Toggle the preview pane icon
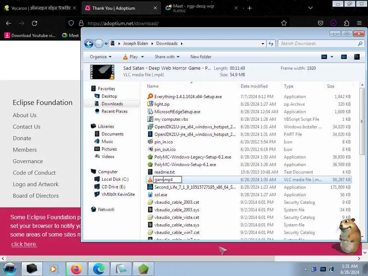This screenshot has height=276, width=368. pos(344,57)
